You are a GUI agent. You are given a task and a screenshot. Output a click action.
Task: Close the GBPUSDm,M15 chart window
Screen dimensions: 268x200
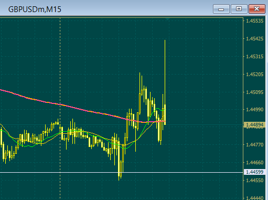[x=257, y=9]
